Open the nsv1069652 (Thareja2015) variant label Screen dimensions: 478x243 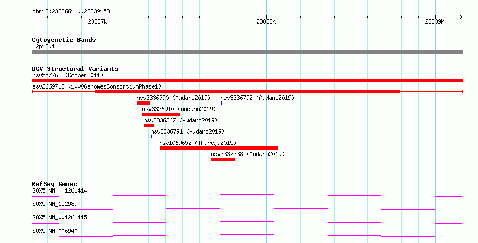[198, 143]
